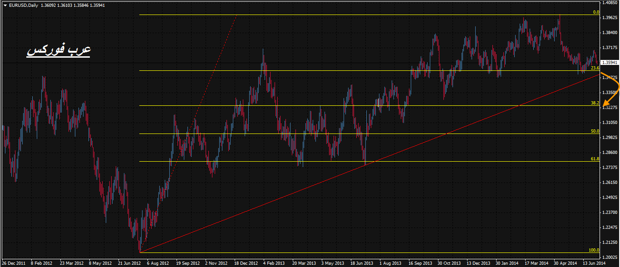The image size is (620, 267).
Task: Click the 1.37175 price axis label
Action: pyautogui.click(x=610, y=48)
